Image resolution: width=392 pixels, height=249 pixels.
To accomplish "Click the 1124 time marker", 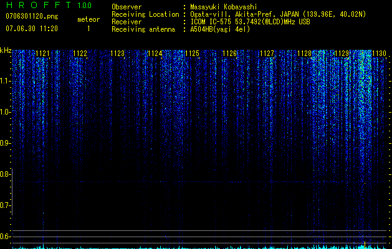I will point(155,54).
